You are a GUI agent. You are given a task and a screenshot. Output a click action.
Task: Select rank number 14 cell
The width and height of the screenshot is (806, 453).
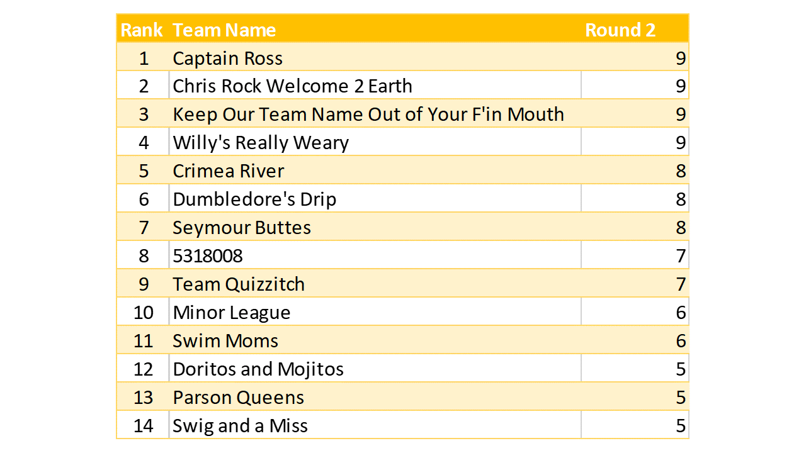coord(144,425)
